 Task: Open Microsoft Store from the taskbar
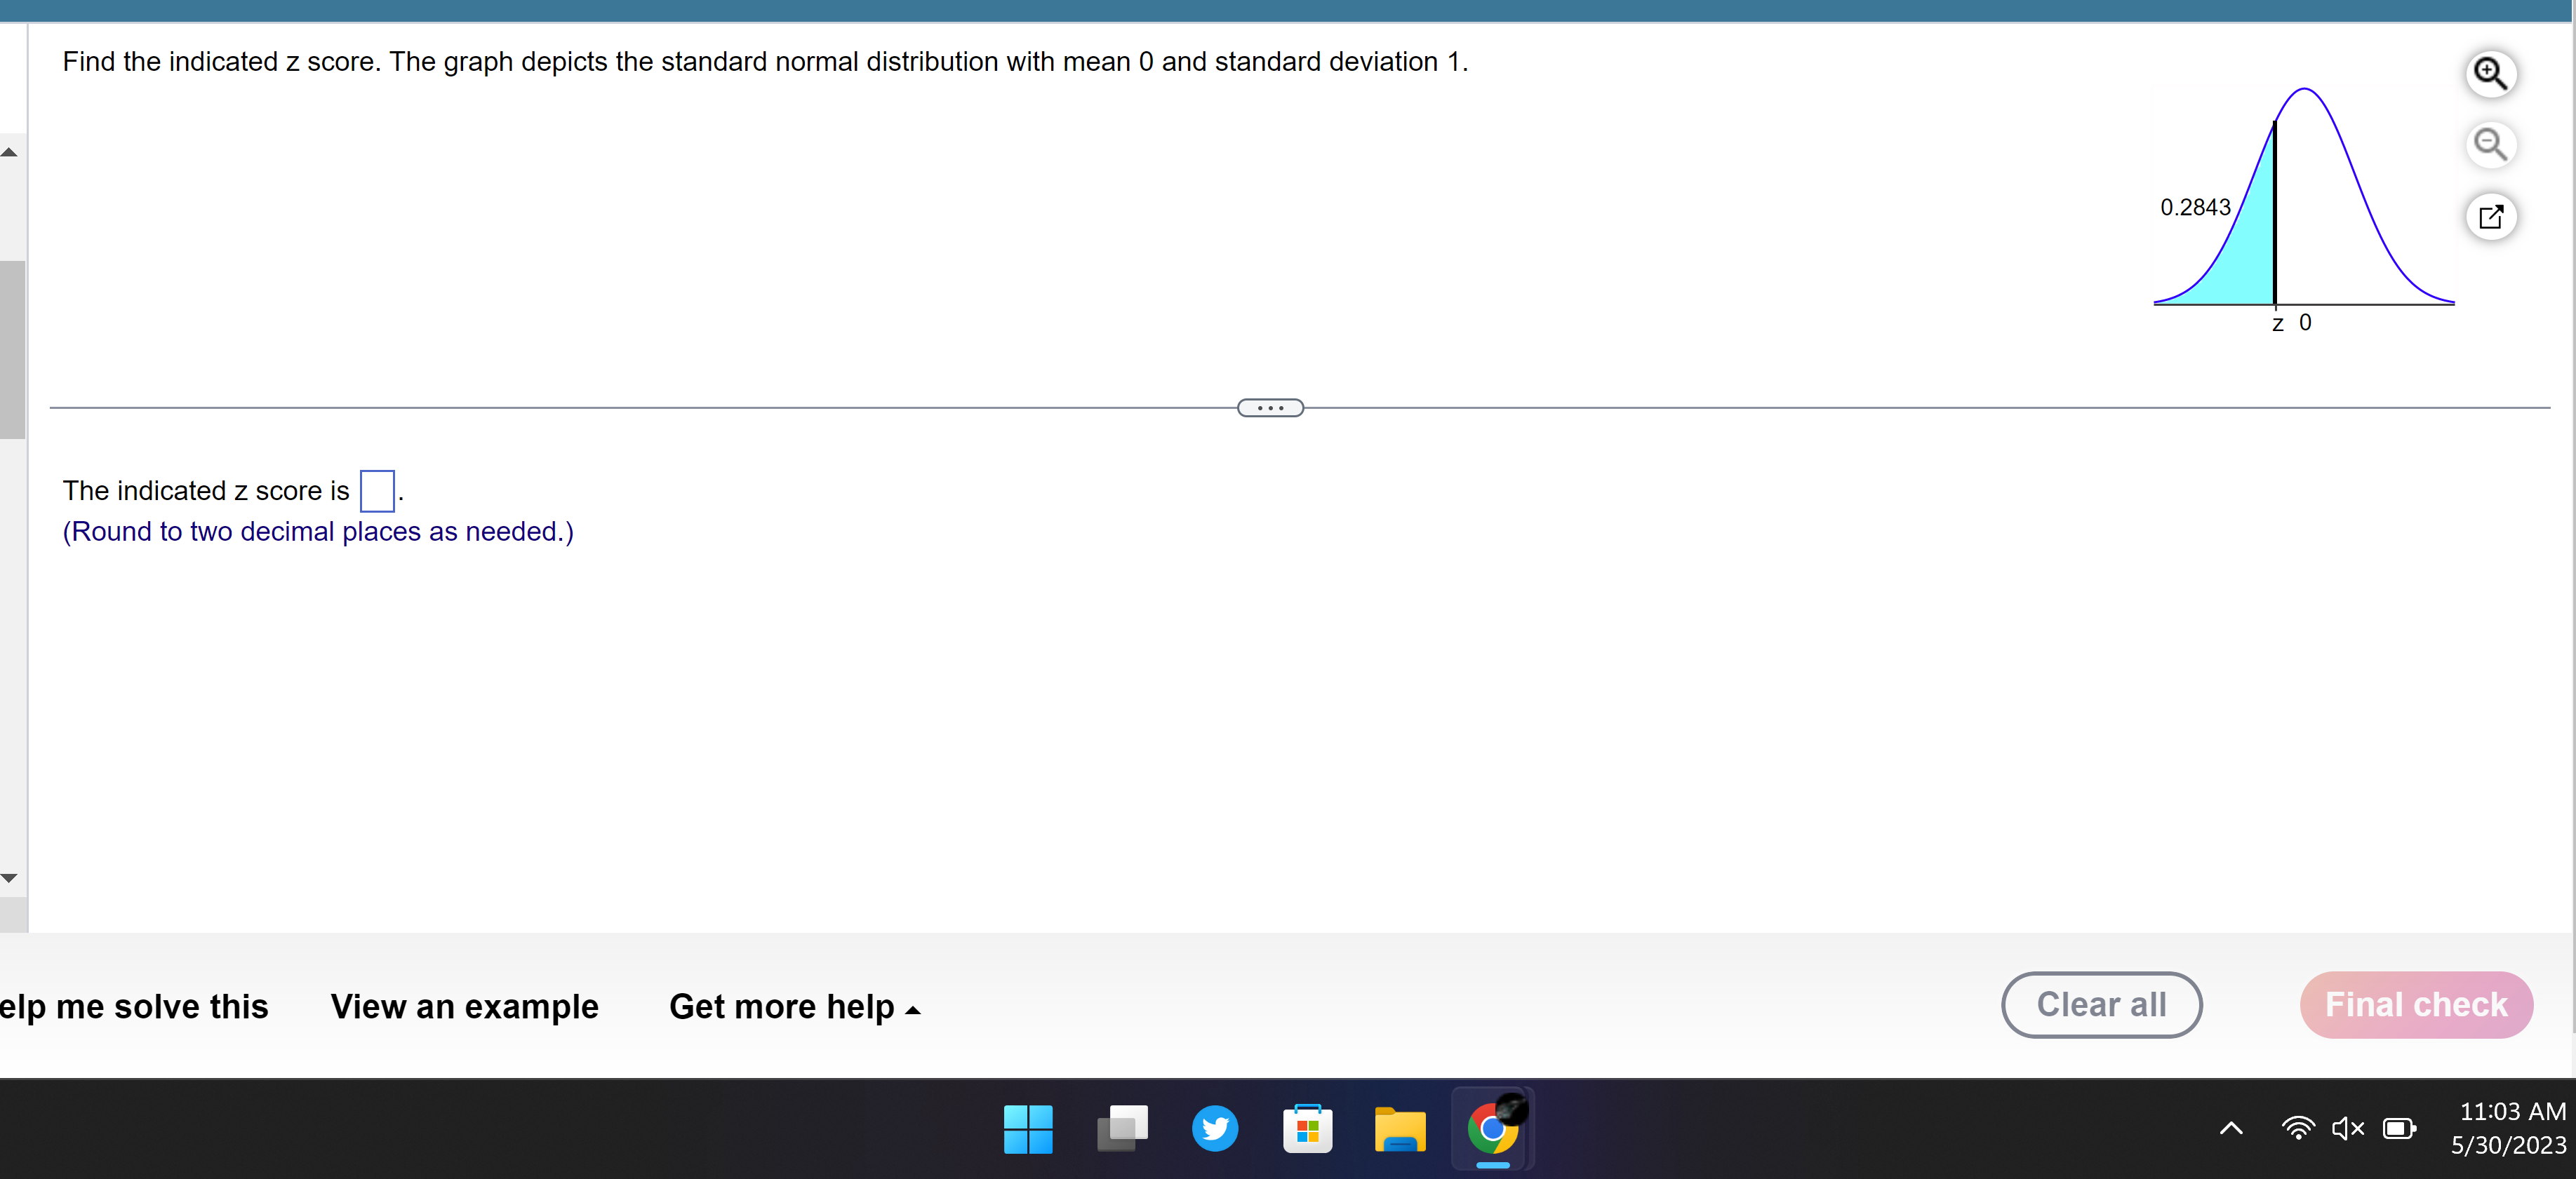coord(1307,1129)
